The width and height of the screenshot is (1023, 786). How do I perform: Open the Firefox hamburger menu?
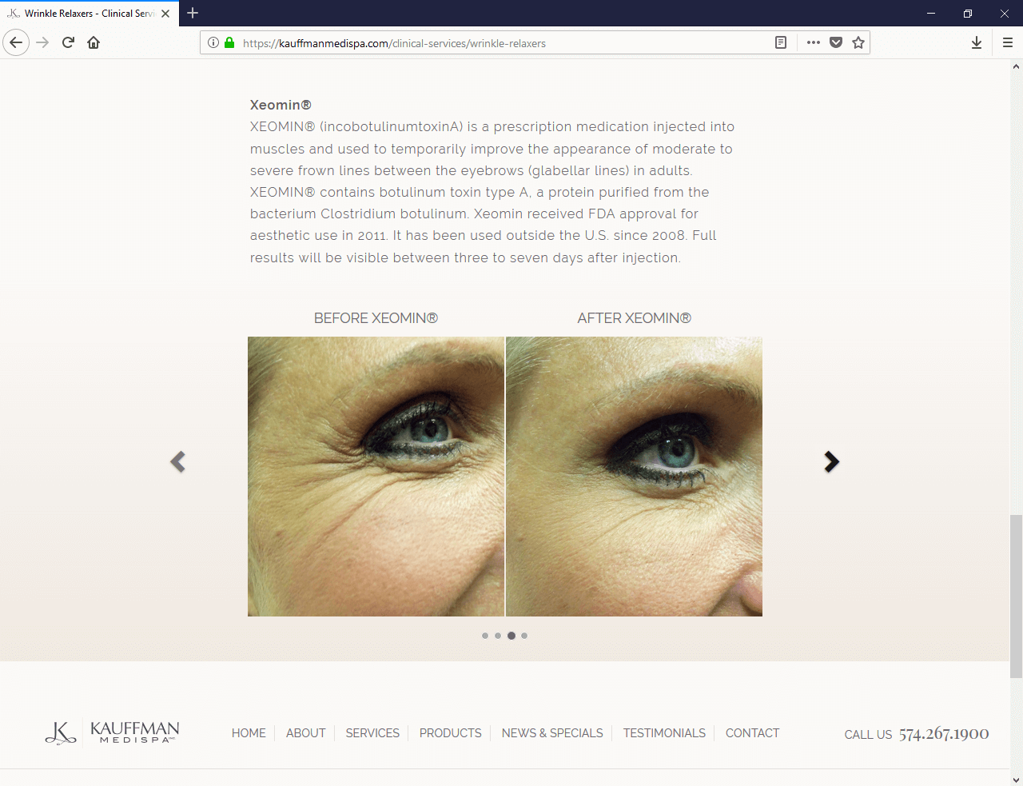coord(1008,42)
